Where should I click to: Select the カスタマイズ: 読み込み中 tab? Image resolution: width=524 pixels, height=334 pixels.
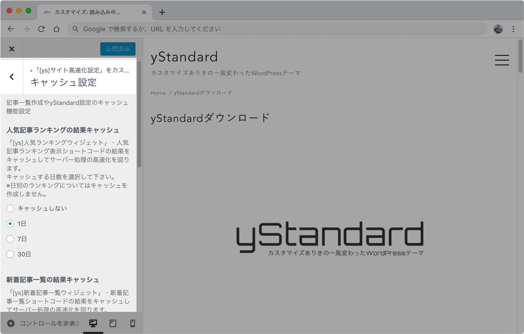(x=94, y=12)
